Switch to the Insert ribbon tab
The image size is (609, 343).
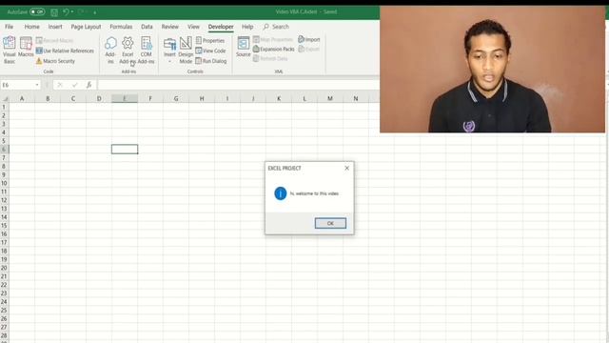point(55,27)
